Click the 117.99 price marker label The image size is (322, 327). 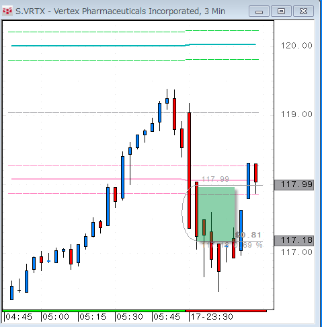point(294,185)
